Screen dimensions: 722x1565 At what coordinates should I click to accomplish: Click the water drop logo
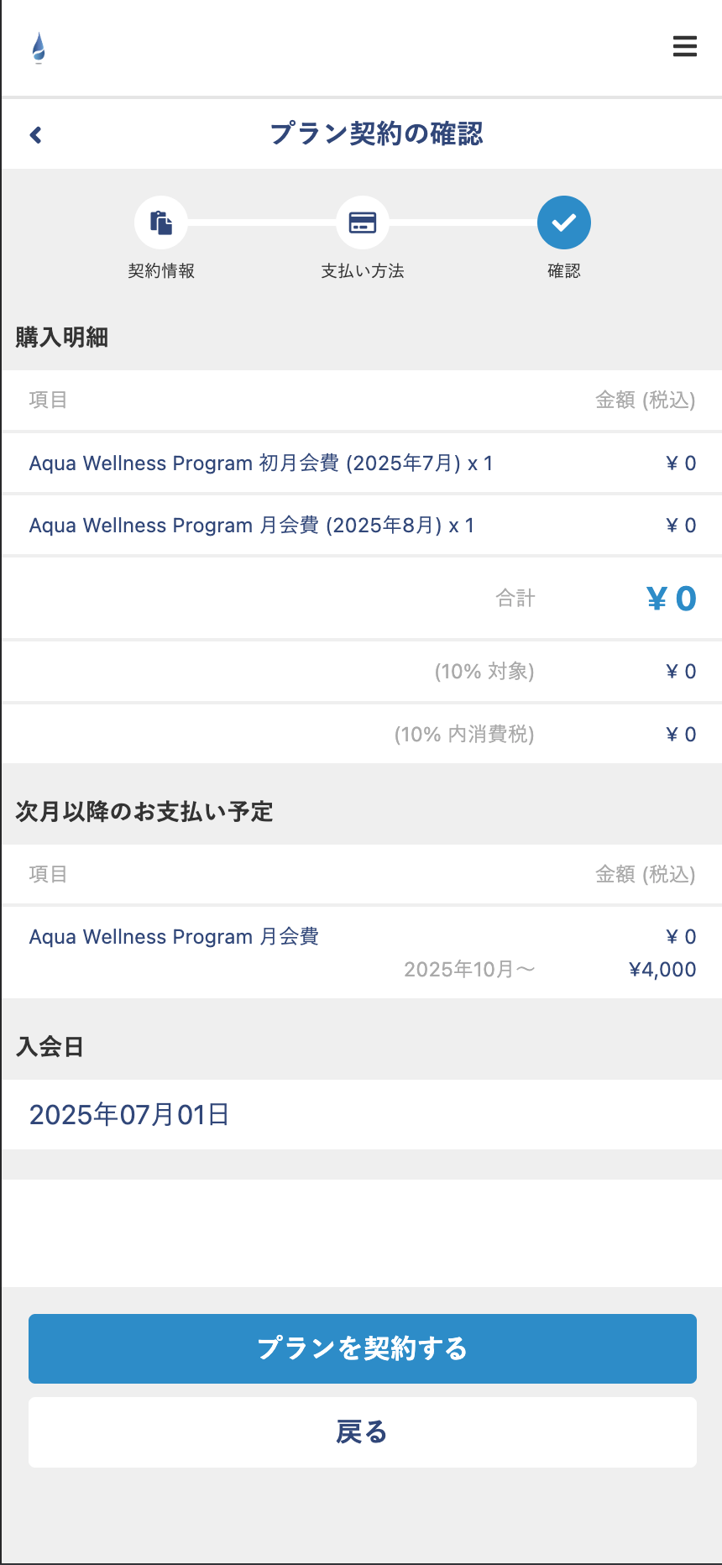coord(39,48)
